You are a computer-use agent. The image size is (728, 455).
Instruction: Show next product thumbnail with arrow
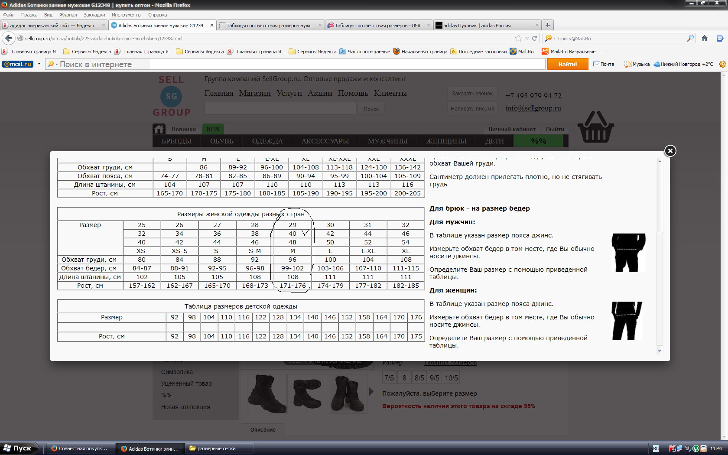pos(371,392)
